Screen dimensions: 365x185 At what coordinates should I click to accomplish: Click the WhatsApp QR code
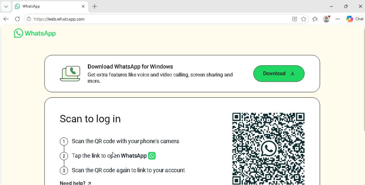[268, 149]
